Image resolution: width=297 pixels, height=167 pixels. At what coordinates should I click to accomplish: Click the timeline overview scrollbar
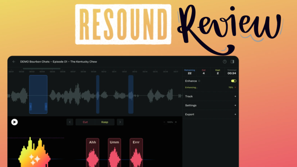pos(41,68)
